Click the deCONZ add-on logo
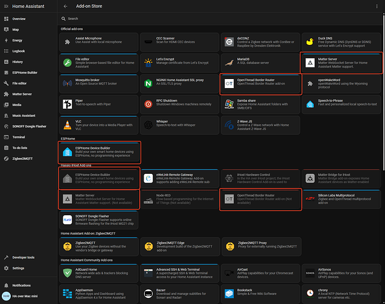This screenshot has width=385, height=304. (229, 42)
